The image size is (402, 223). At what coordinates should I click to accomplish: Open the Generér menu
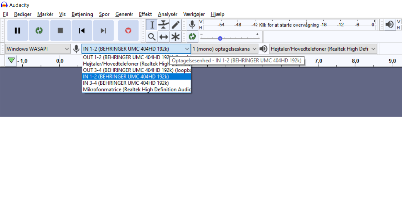pyautogui.click(x=124, y=14)
